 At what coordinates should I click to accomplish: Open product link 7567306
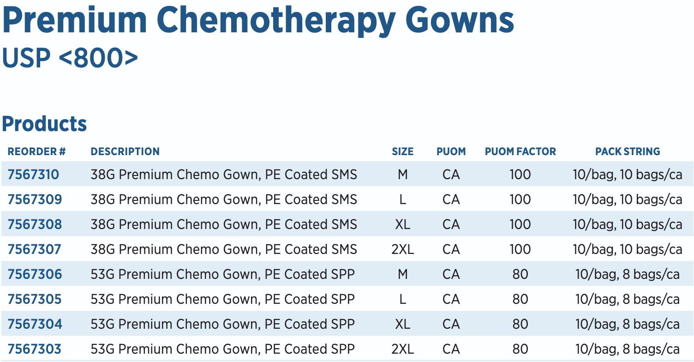(x=35, y=274)
